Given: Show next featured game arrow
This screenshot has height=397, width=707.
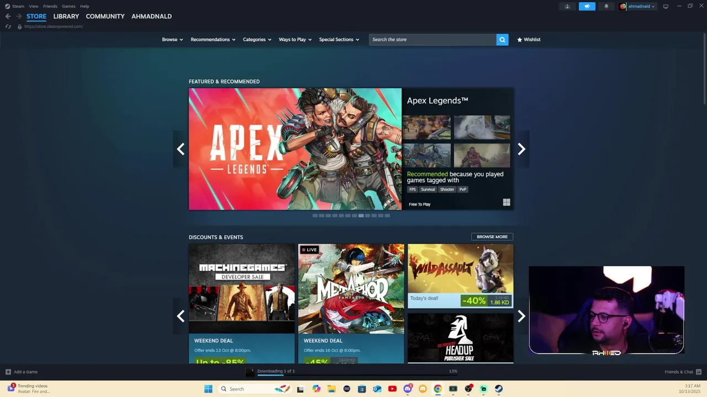Looking at the screenshot, I should click(x=521, y=149).
